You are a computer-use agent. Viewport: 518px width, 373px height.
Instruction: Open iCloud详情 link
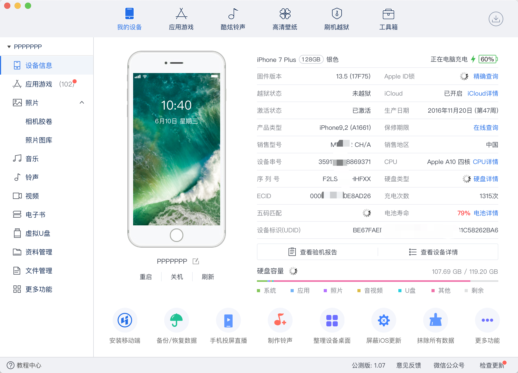pyautogui.click(x=483, y=93)
